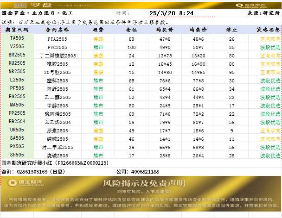Select the 对二甲苯2505 contract name cell
282x218 pixels.
[58, 147]
